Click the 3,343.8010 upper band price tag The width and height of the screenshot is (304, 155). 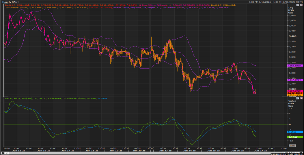pos(295,66)
